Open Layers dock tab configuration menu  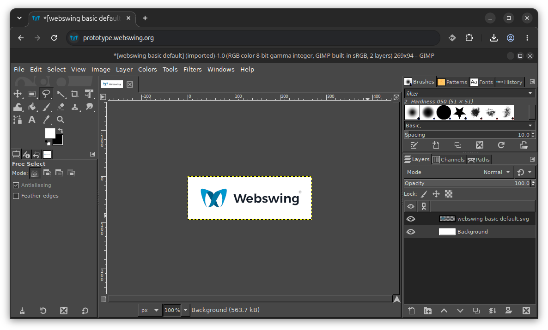coord(532,159)
